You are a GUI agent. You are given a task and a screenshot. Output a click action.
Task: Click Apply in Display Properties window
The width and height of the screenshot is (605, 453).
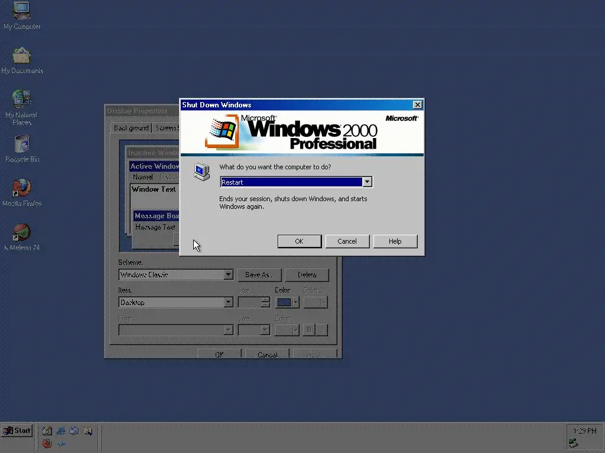click(x=315, y=354)
